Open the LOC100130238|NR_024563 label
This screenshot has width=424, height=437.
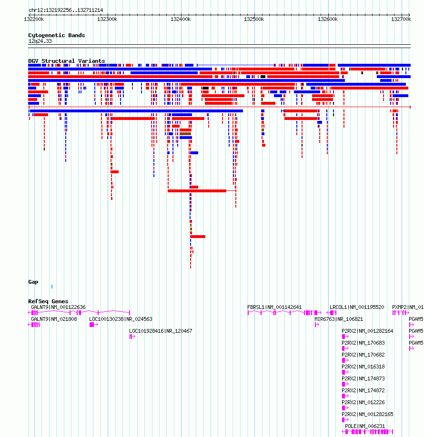tap(121, 319)
